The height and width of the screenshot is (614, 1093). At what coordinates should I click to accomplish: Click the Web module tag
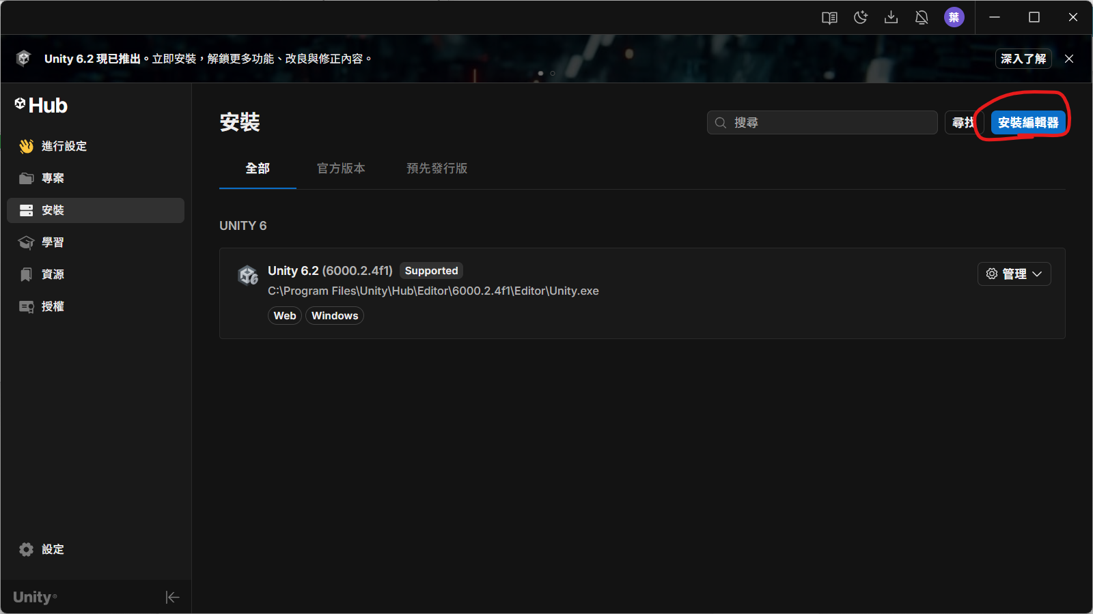click(x=285, y=316)
